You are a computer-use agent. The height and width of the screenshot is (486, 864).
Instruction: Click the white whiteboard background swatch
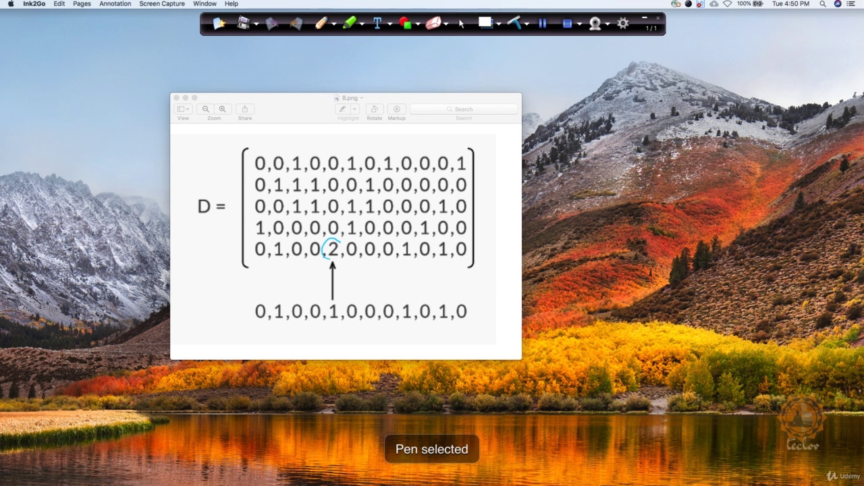(485, 23)
